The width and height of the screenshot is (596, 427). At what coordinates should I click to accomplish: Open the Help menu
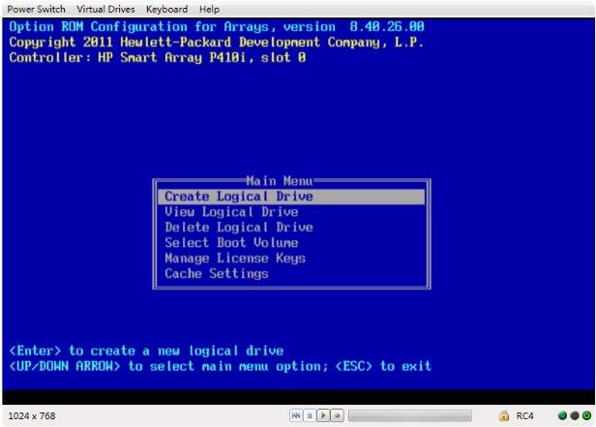pos(209,9)
